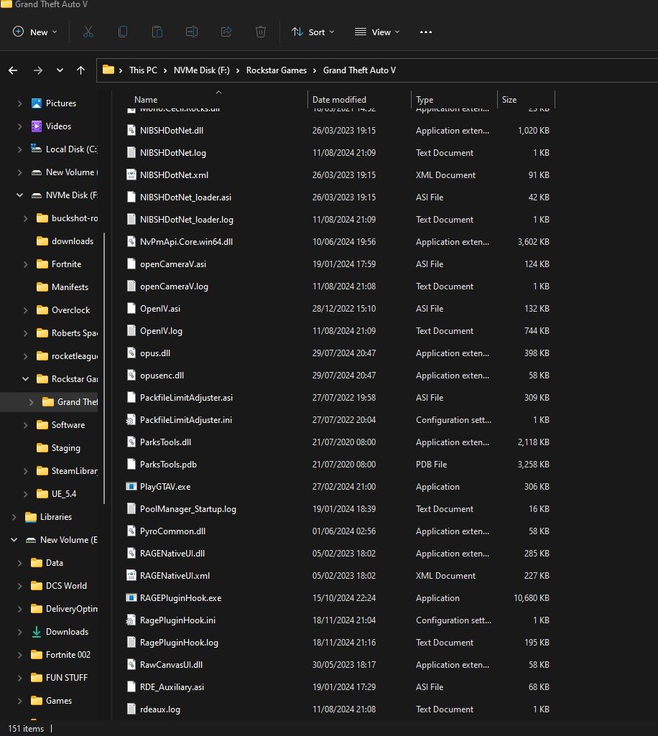
Task: Open the New item dropdown
Action: 35,32
